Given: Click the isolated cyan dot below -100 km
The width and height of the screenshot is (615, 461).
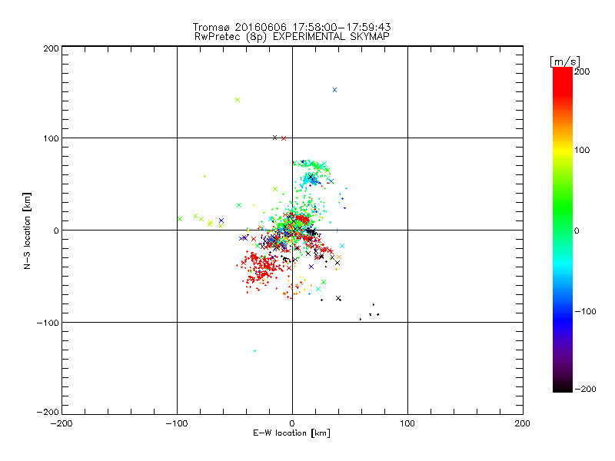Looking at the screenshot, I should tap(254, 350).
